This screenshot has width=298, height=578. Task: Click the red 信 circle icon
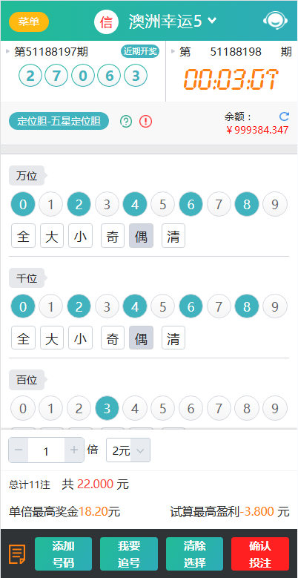tap(106, 22)
